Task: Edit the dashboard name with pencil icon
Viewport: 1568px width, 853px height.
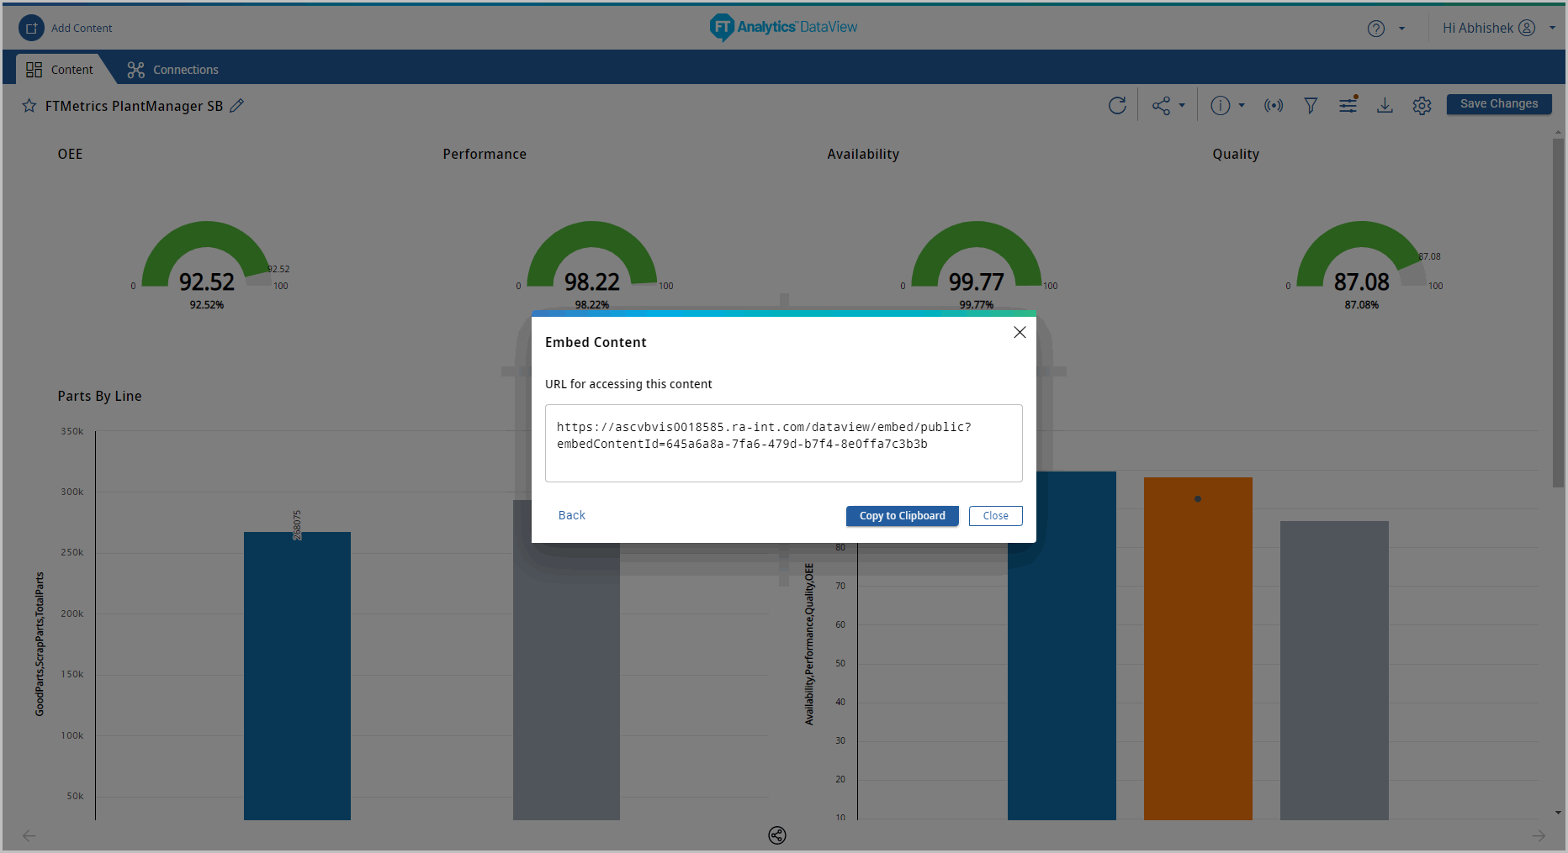Action: 237,105
